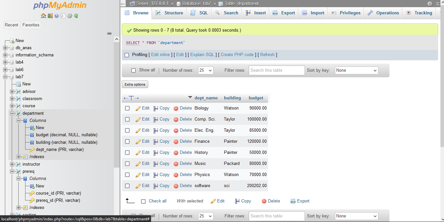
Task: Open the Favorites tab in navigation
Action: [x=31, y=25]
